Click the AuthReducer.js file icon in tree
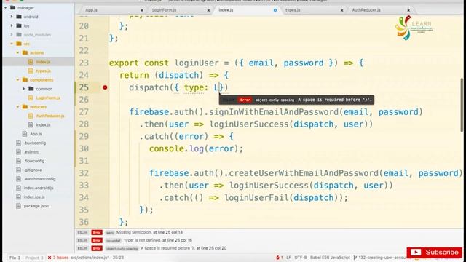Image resolution: width=466 pixels, height=262 pixels. pos(31,116)
